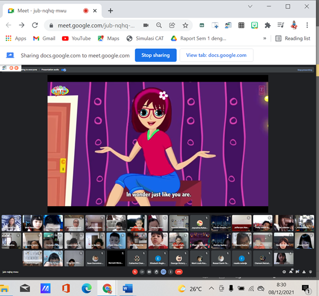
Task: Show participants list icon in Meet
Action: tap(290, 272)
